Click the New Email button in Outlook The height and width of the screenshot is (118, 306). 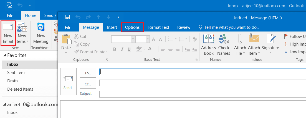pyautogui.click(x=8, y=33)
